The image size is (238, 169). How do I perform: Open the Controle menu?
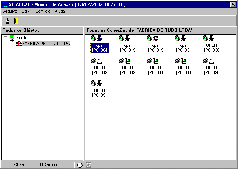(x=43, y=11)
